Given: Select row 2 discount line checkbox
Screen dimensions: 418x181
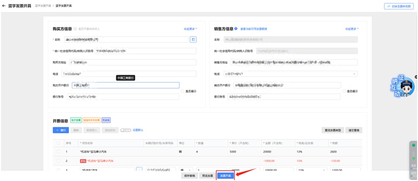Looking at the screenshot, I should (x=58, y=161).
